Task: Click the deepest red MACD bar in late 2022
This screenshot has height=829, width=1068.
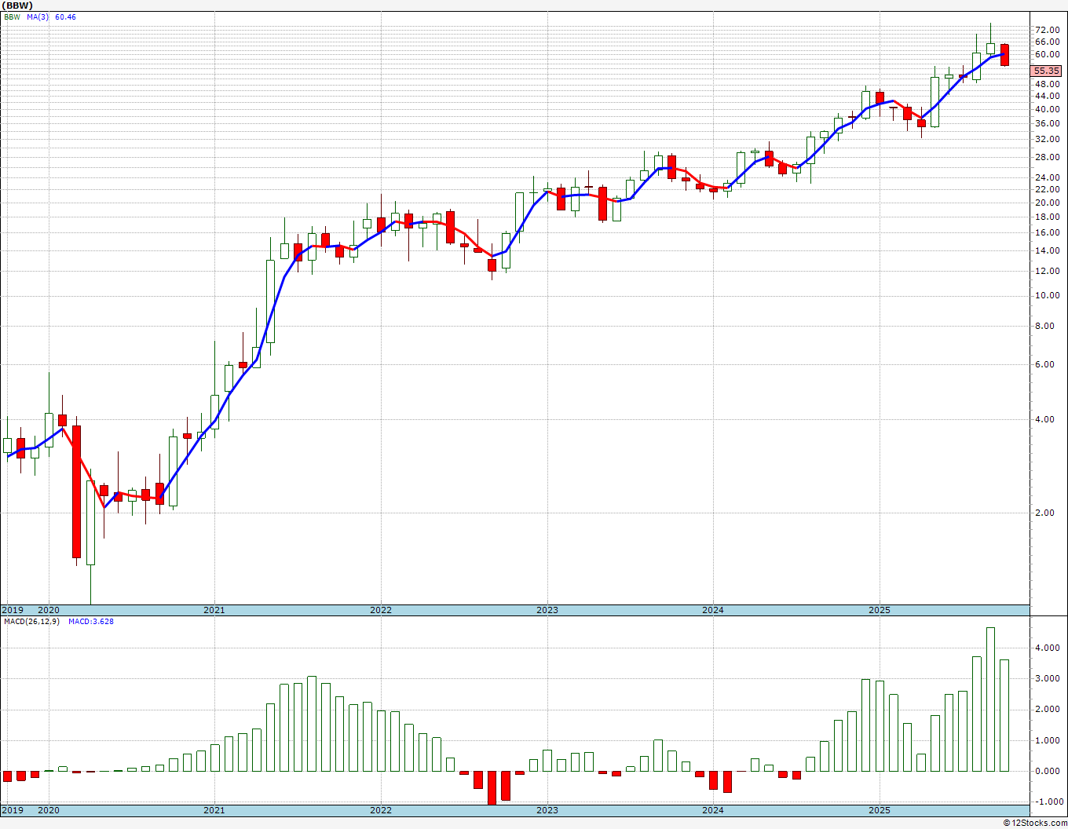Action: click(492, 787)
